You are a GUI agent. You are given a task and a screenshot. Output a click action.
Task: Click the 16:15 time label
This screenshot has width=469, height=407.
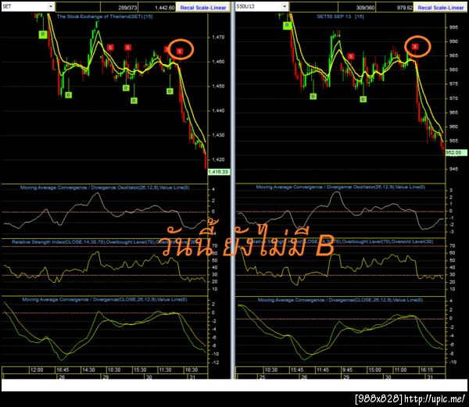click(x=427, y=370)
